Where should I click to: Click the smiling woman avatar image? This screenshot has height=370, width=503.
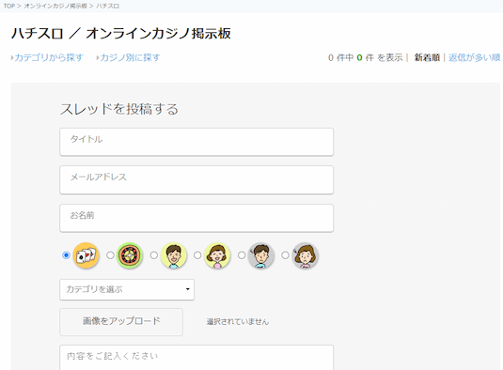pyautogui.click(x=217, y=255)
